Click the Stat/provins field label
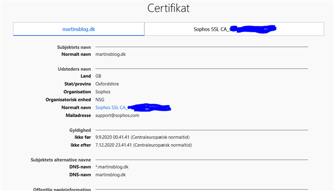This screenshot has width=334, height=191. (78, 84)
